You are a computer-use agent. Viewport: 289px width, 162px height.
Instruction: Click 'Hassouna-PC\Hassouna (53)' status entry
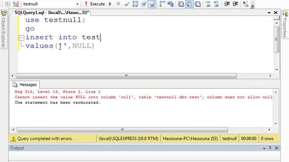coord(190,139)
